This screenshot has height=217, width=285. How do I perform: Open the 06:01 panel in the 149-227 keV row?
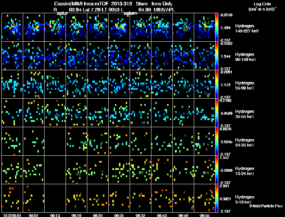pyautogui.click(x=12, y=27)
